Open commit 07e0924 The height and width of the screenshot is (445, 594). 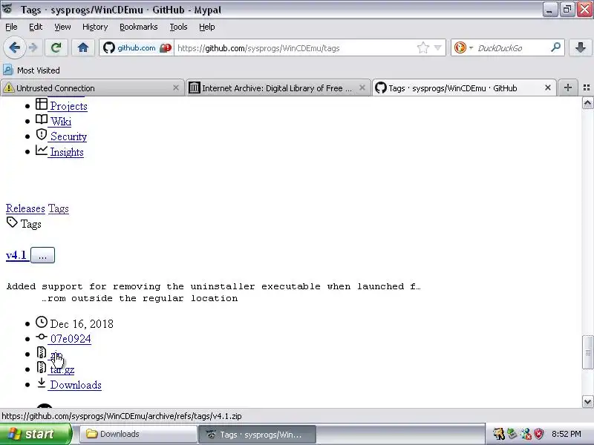pos(71,339)
